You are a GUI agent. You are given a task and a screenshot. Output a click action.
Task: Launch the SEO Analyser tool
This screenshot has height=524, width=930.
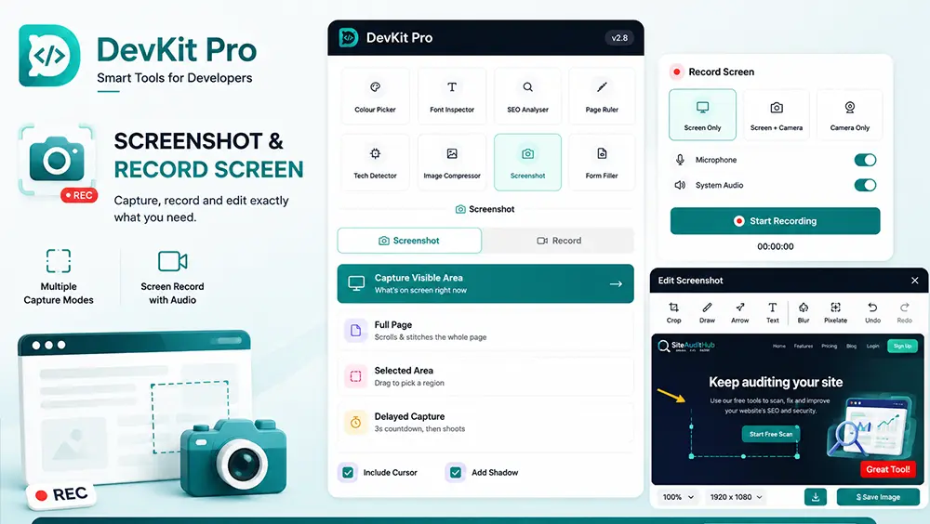coord(527,96)
